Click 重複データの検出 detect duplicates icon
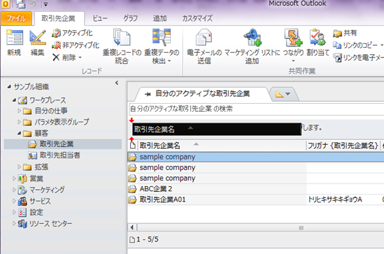The width and height of the screenshot is (384, 254). click(162, 37)
